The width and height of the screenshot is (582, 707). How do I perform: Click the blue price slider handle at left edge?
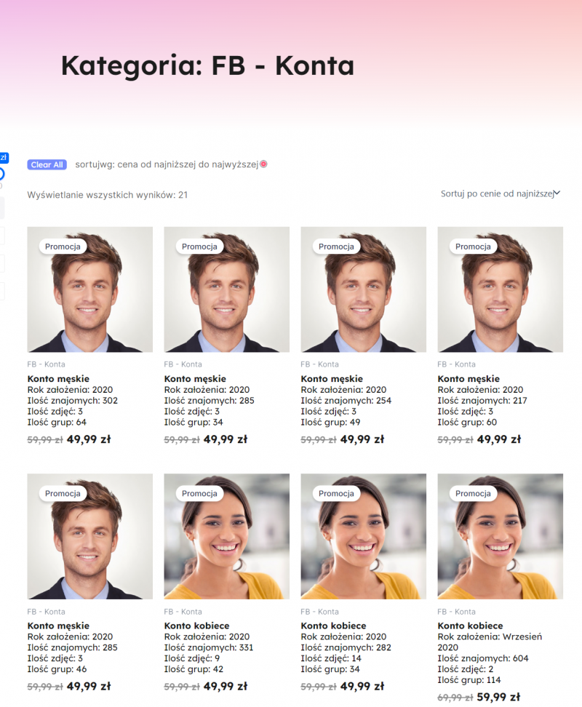pyautogui.click(x=1, y=174)
